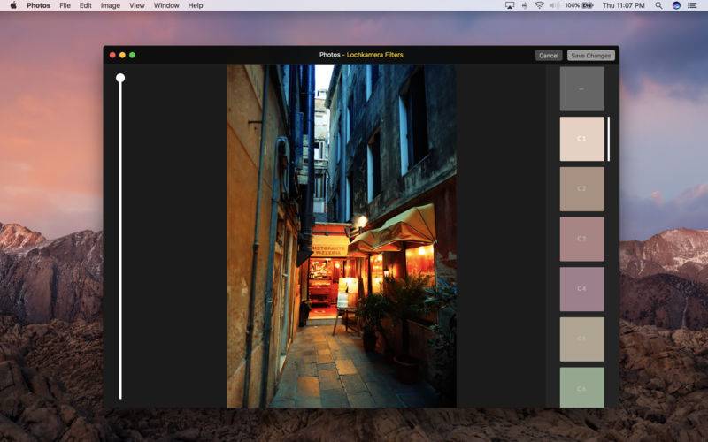Apply the C6 green filter swatch
This screenshot has width=708, height=442.
pos(581,388)
